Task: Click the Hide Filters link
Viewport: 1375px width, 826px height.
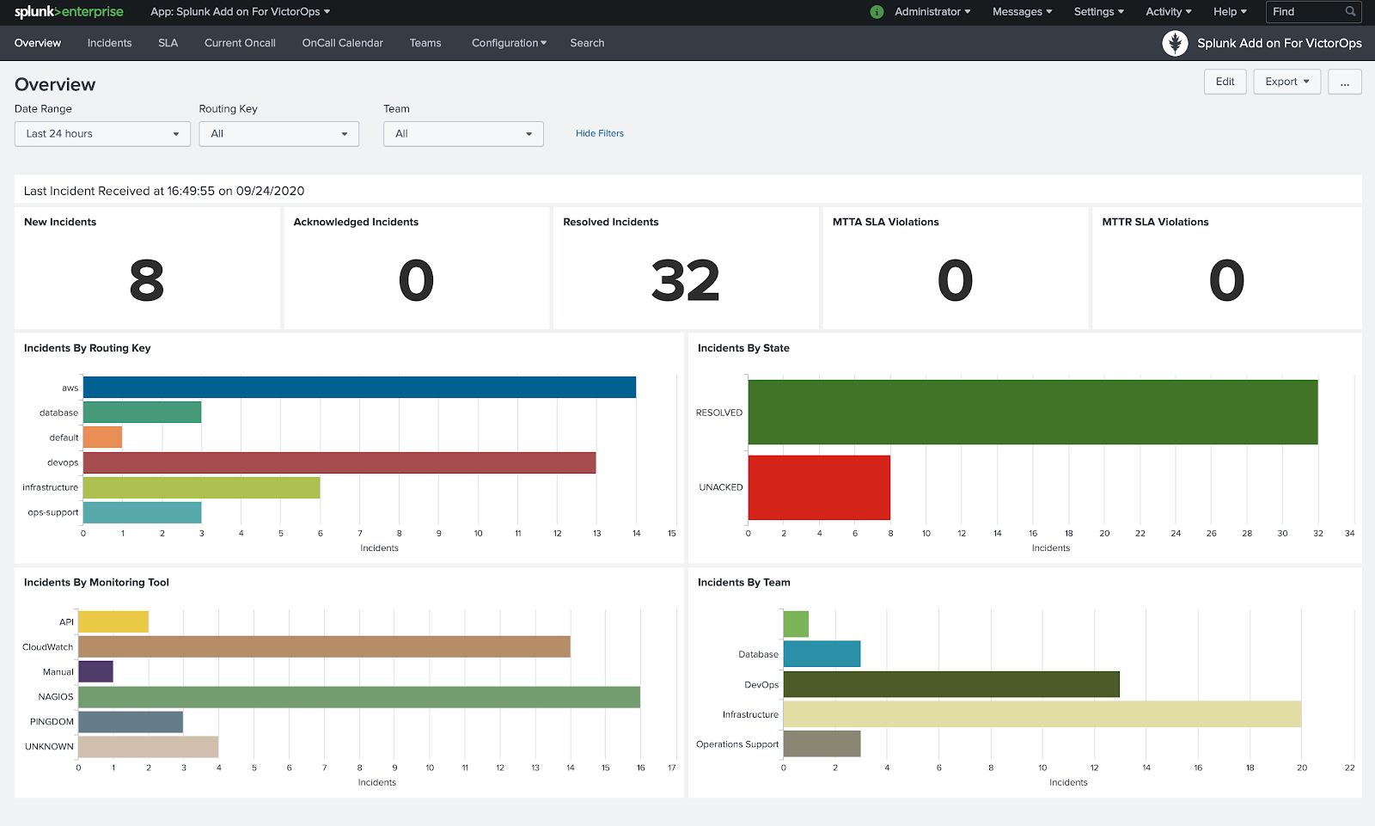Action: [x=600, y=134]
